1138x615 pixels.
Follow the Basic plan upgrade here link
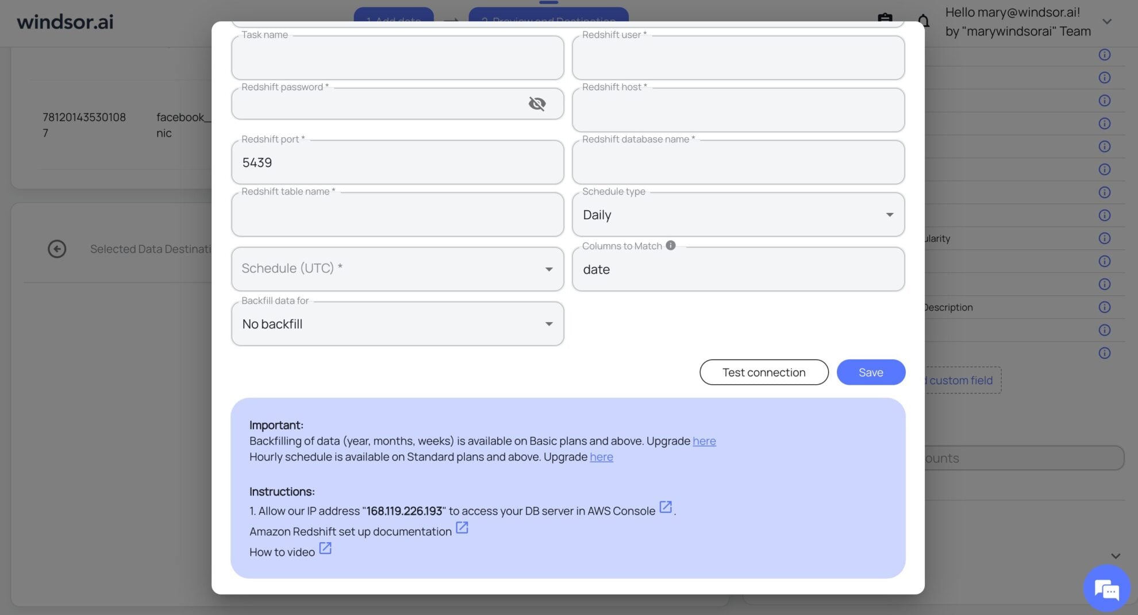click(704, 441)
